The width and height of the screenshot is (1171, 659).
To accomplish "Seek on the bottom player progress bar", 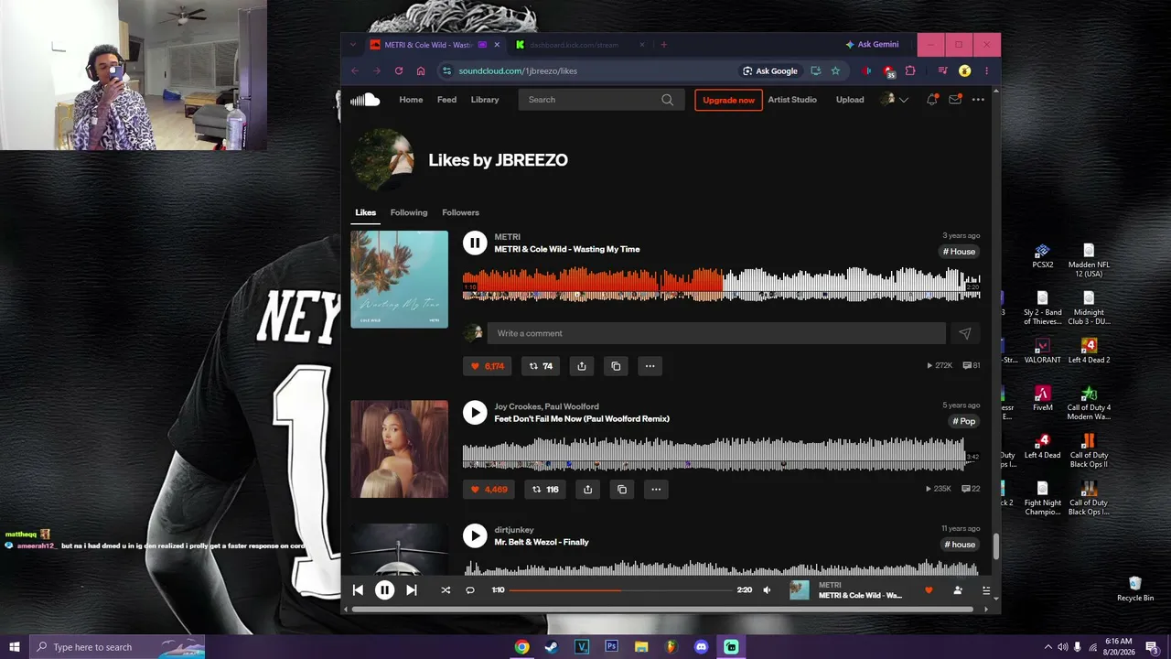I will click(x=621, y=590).
